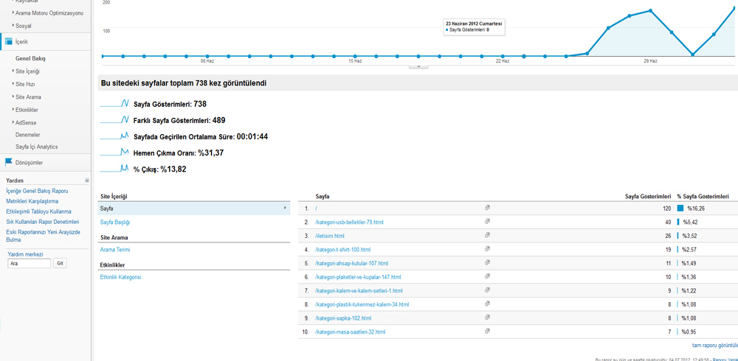Click page view count 120
The height and width of the screenshot is (361, 738).
tap(666, 208)
